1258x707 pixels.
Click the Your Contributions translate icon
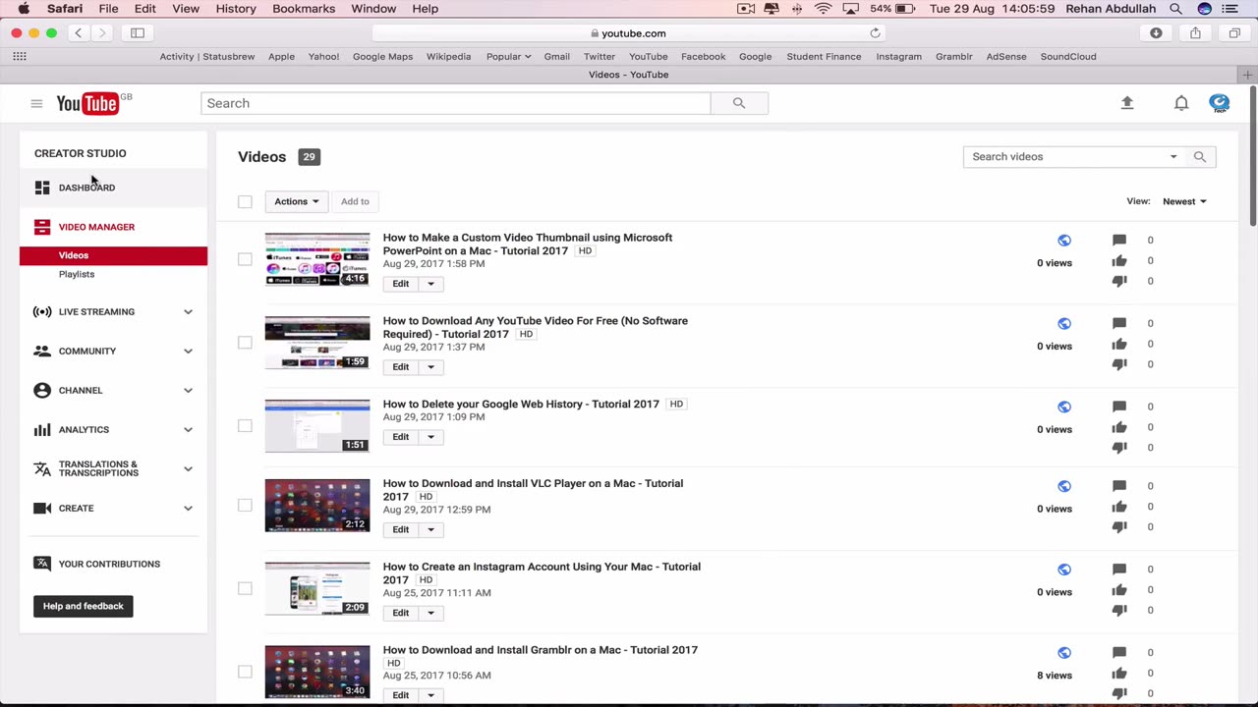42,564
